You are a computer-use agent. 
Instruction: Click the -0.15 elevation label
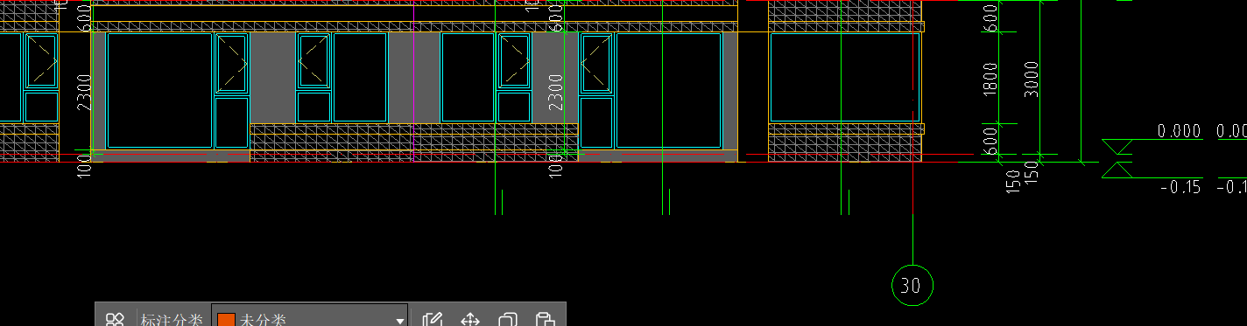[1180, 187]
